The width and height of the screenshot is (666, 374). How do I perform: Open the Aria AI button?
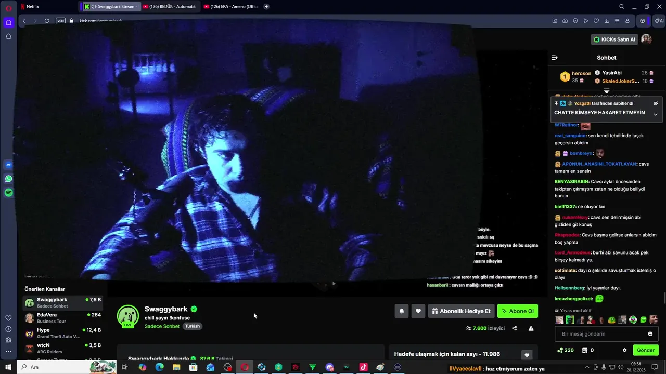coord(659,21)
